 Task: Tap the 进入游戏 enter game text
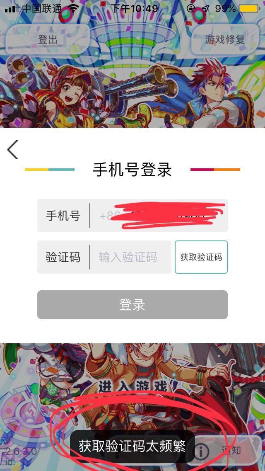pyautogui.click(x=132, y=386)
